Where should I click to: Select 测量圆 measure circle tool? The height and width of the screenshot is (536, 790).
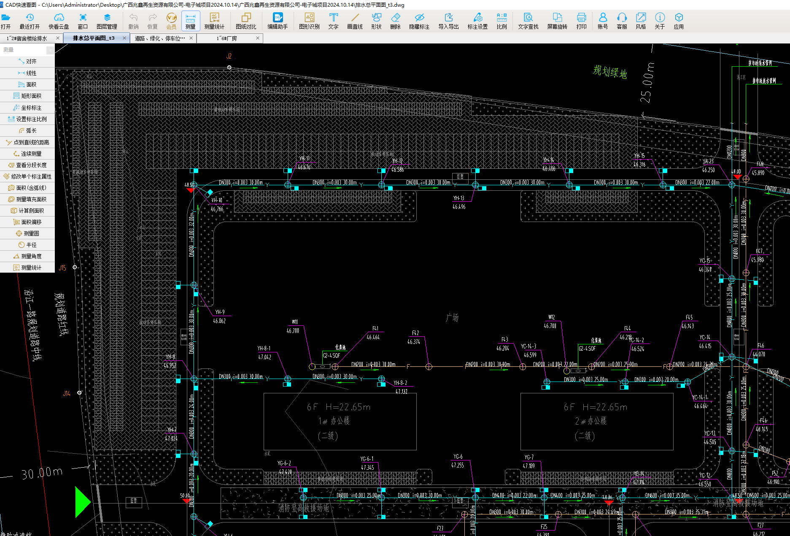[x=27, y=233]
